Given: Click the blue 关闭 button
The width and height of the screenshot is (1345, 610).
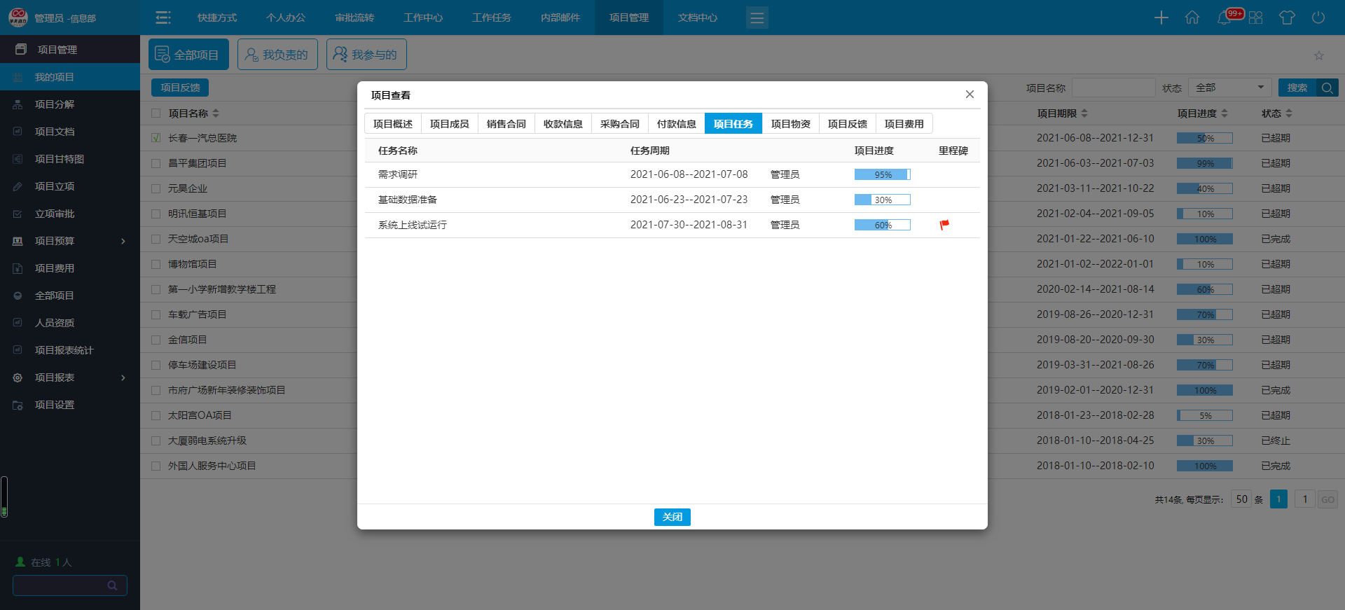Looking at the screenshot, I should tap(672, 517).
